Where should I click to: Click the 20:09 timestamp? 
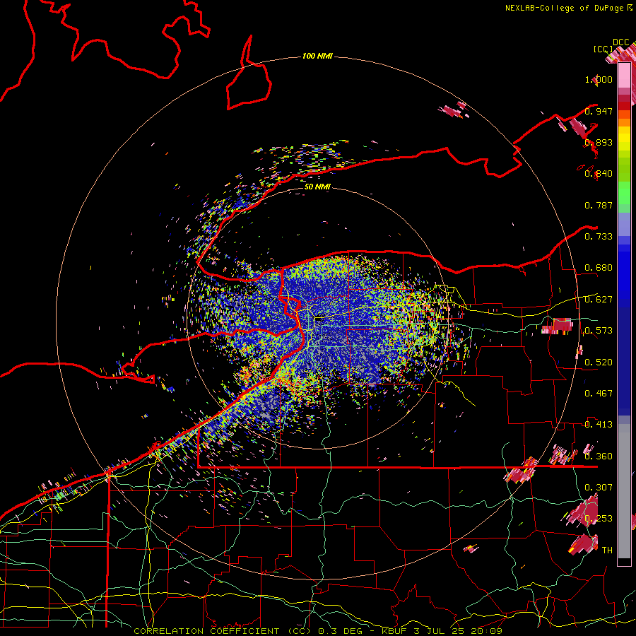[486, 631]
